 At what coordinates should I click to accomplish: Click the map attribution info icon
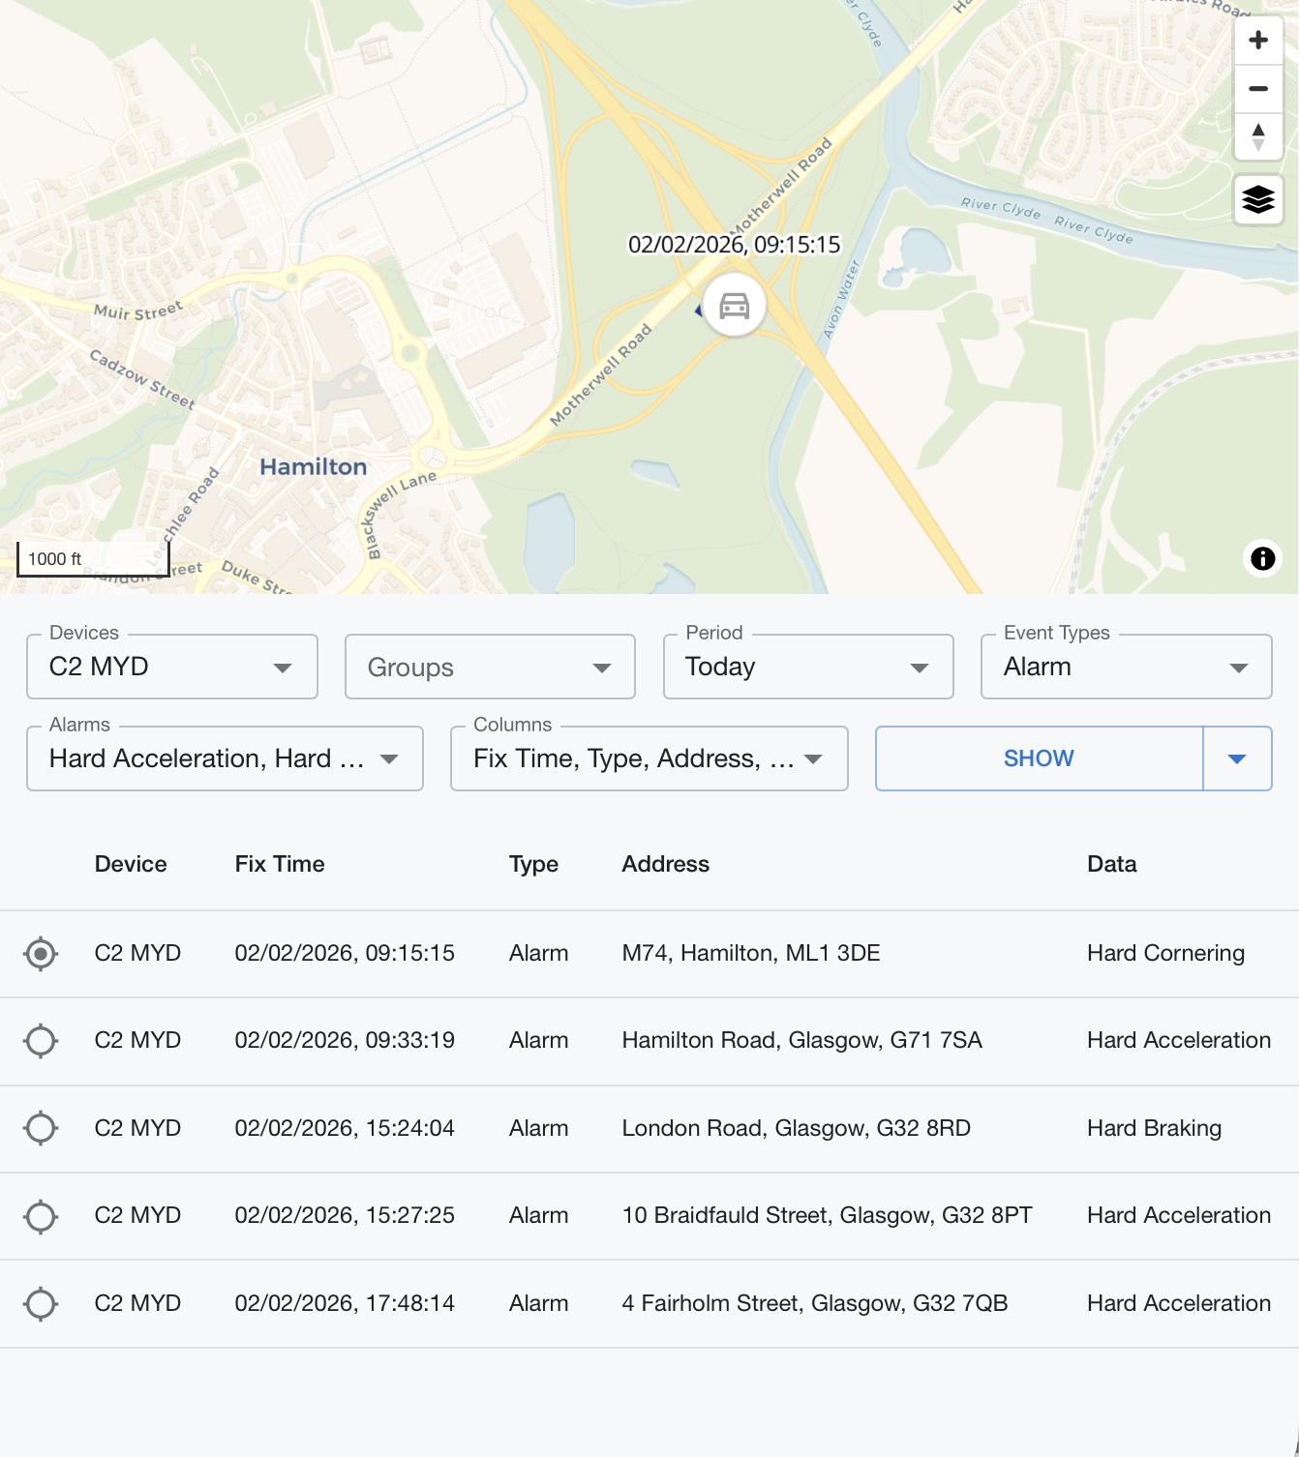[x=1262, y=558]
